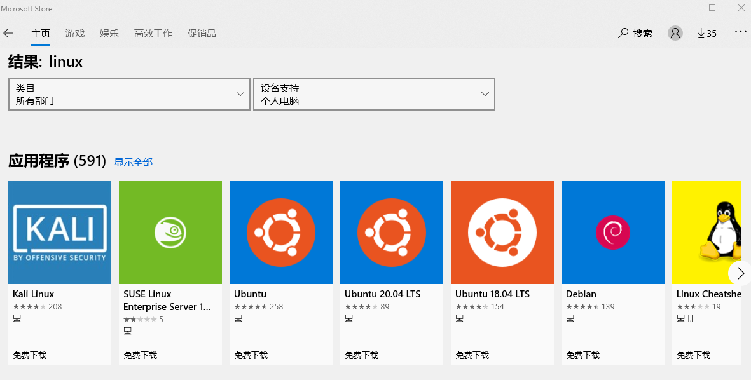This screenshot has height=380, width=751.
Task: Click 免费下载 under Ubuntu 20.04 LTS
Action: [x=362, y=355]
